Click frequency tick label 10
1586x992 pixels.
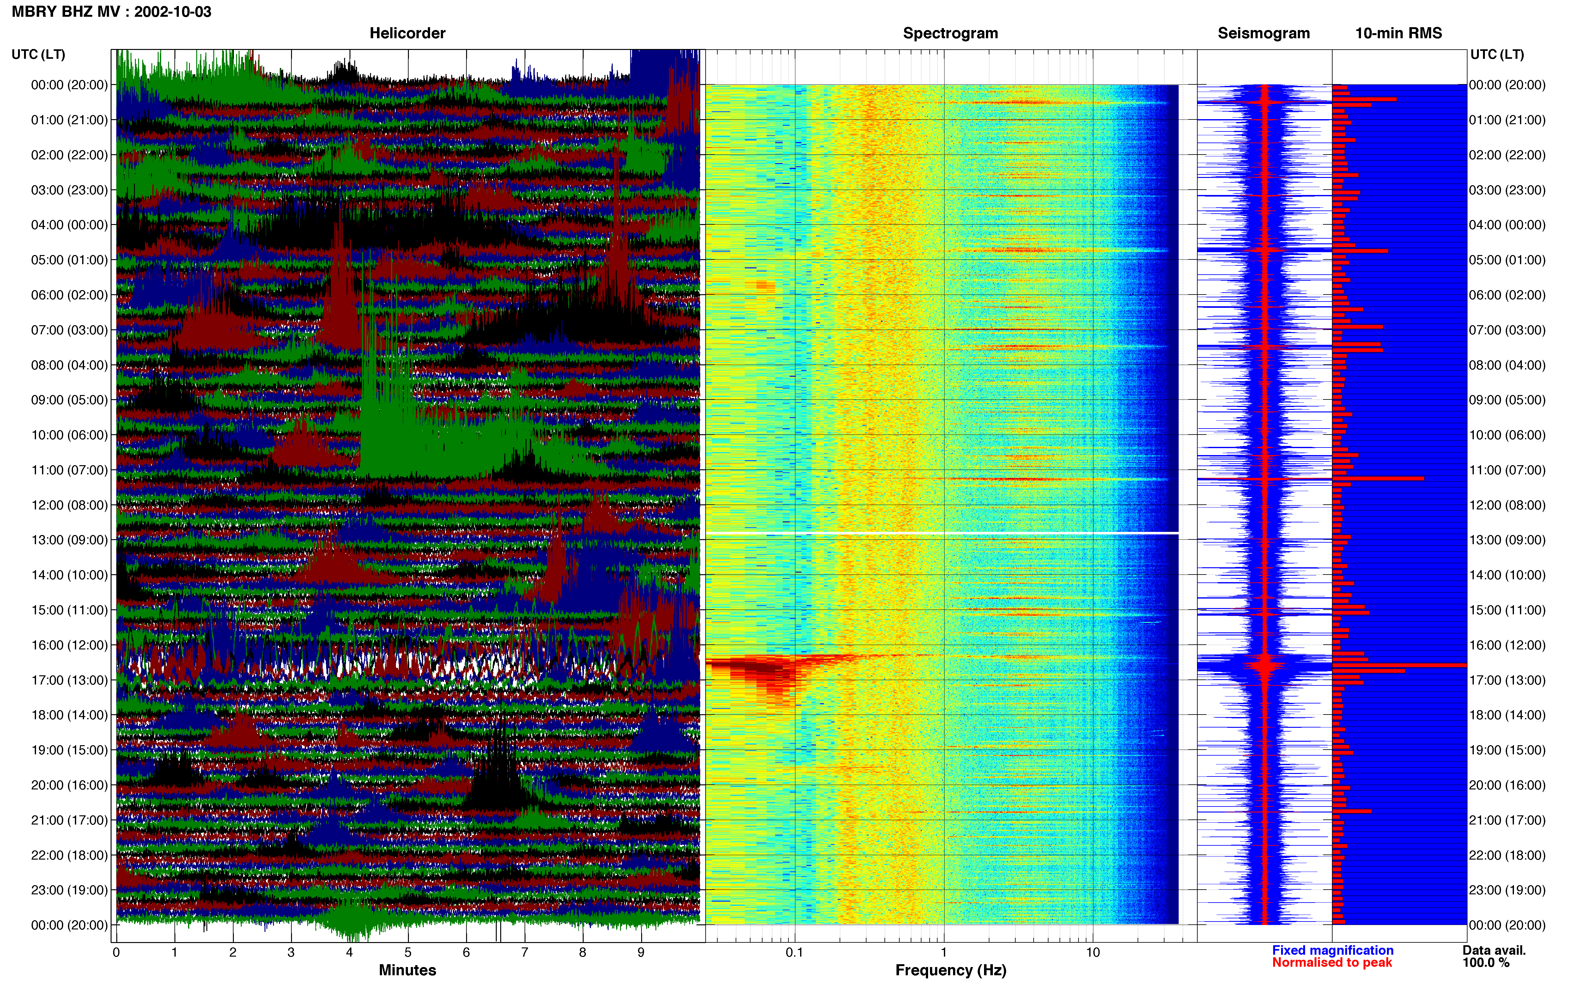click(x=1093, y=952)
